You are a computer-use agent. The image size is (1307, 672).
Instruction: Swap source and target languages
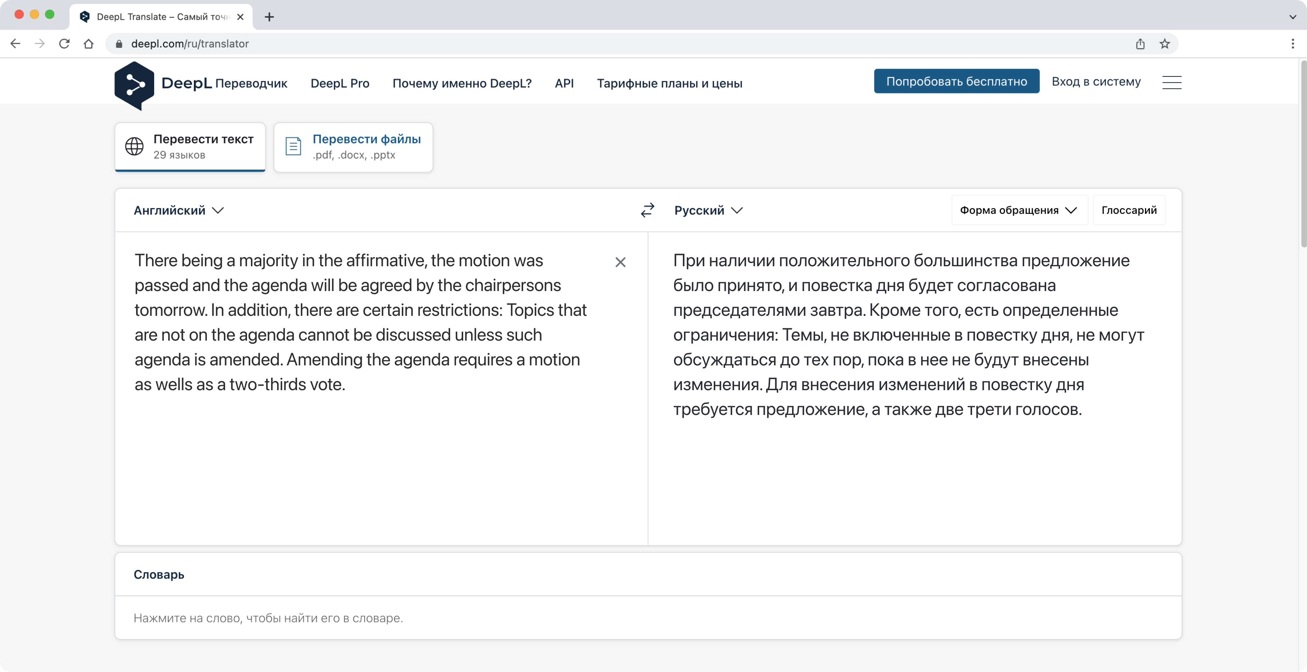pos(647,210)
